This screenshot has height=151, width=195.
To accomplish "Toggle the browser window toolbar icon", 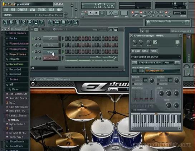I will (x=69, y=22).
